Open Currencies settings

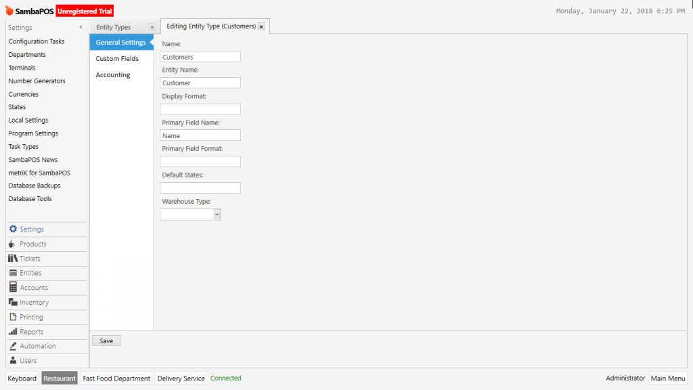pos(24,94)
